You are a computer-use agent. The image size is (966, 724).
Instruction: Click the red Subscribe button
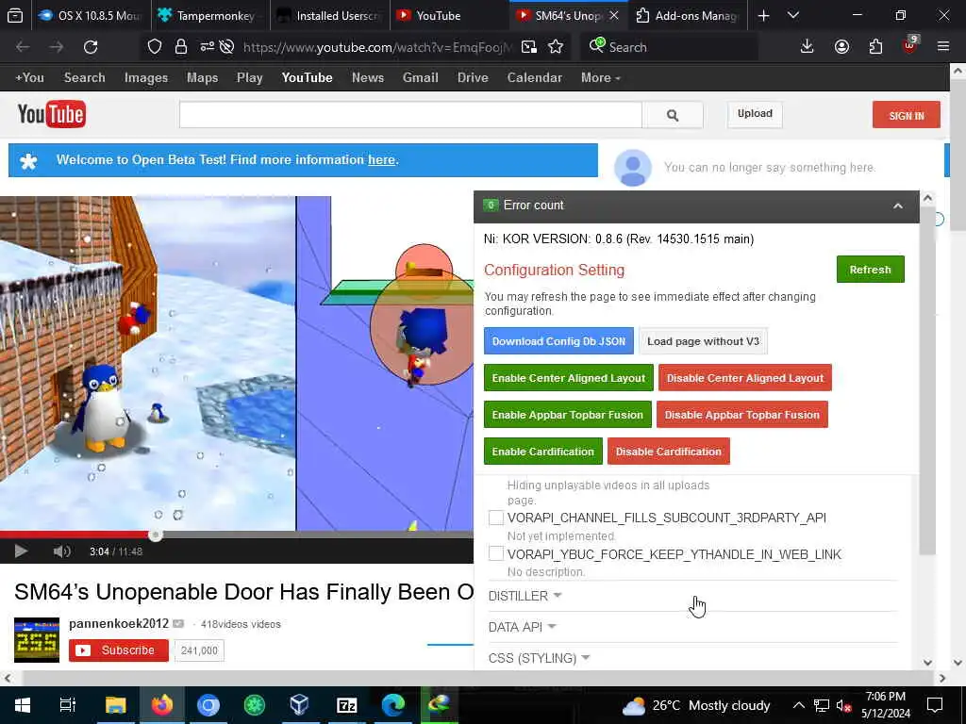118,650
